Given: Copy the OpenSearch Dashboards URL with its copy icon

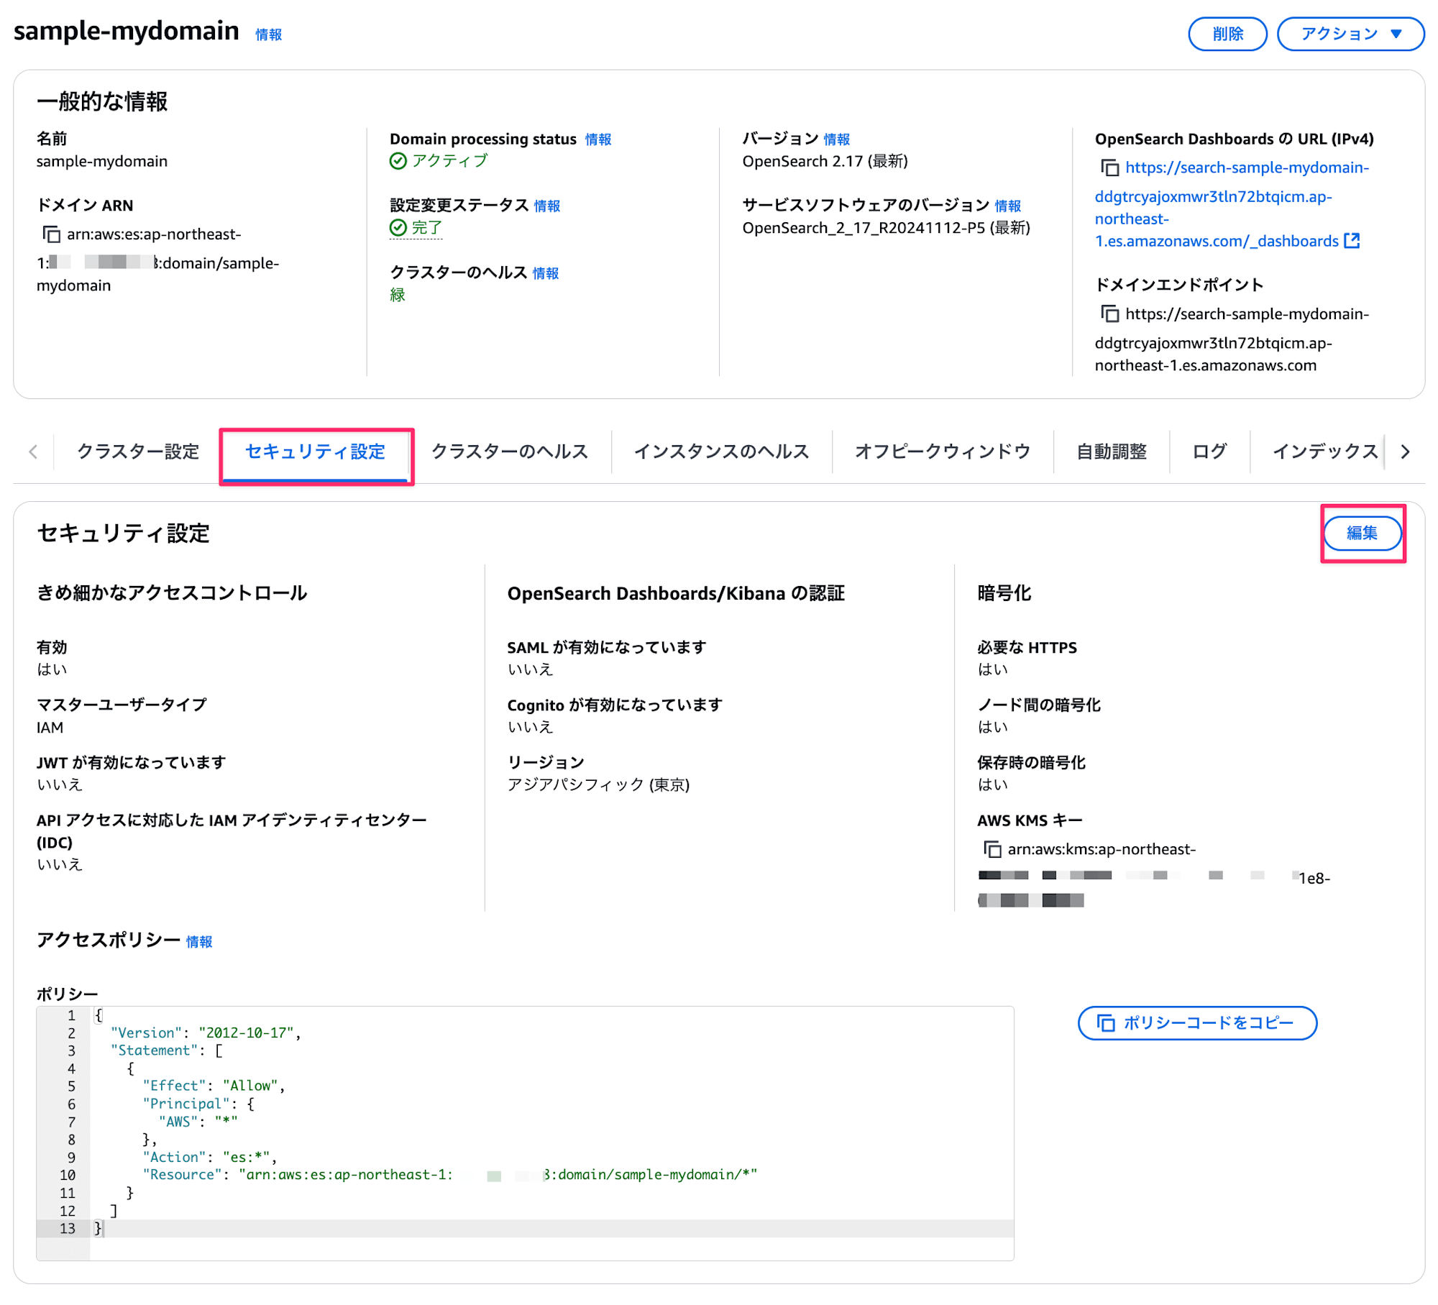Looking at the screenshot, I should [x=1109, y=168].
